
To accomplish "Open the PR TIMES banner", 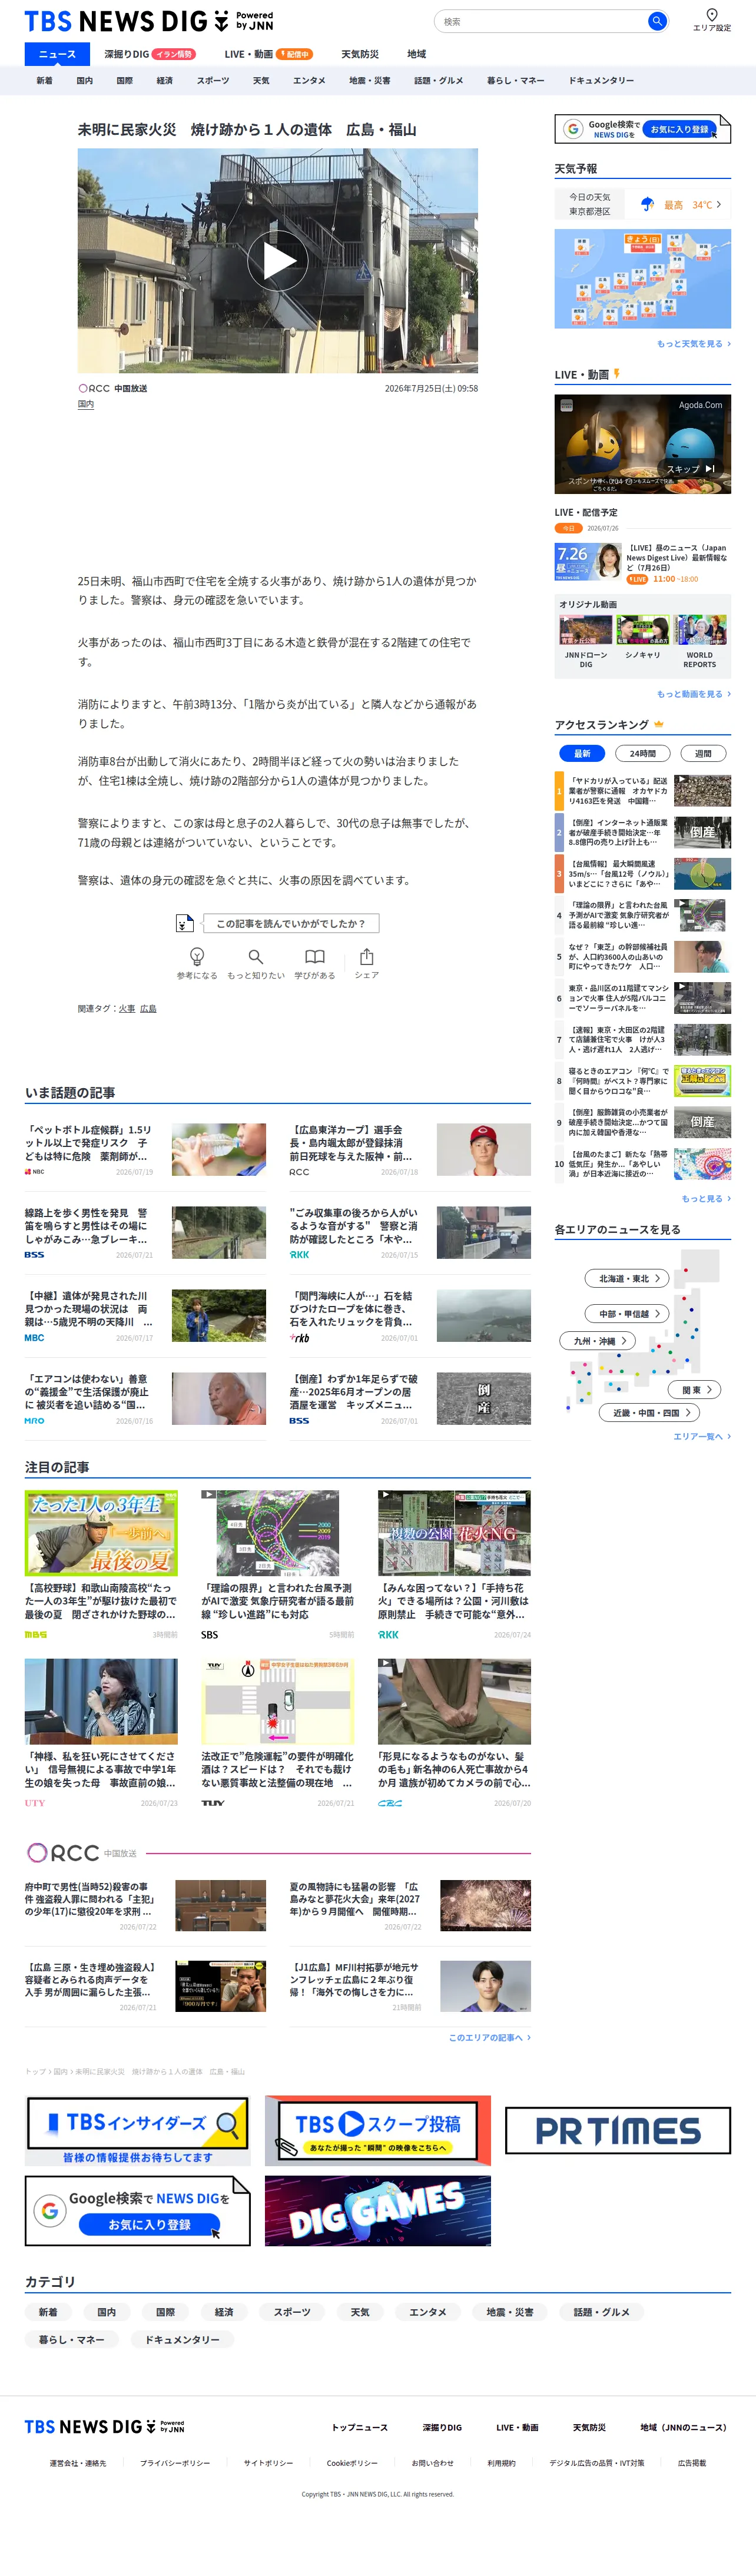I will tap(618, 2130).
